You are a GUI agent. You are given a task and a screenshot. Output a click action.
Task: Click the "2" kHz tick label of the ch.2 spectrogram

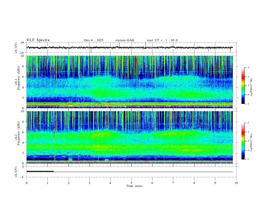click(23, 153)
